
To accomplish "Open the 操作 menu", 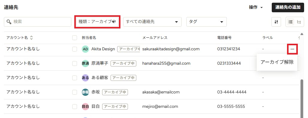I will (256, 7).
